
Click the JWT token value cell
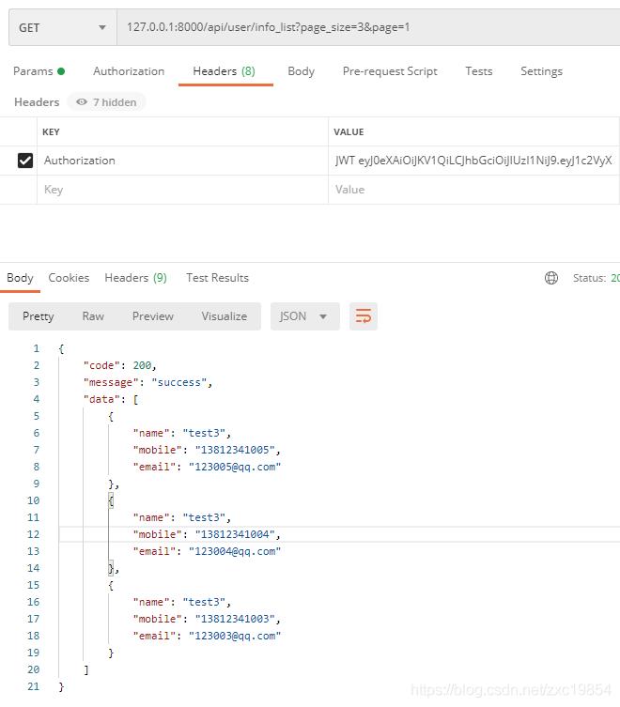click(x=473, y=161)
